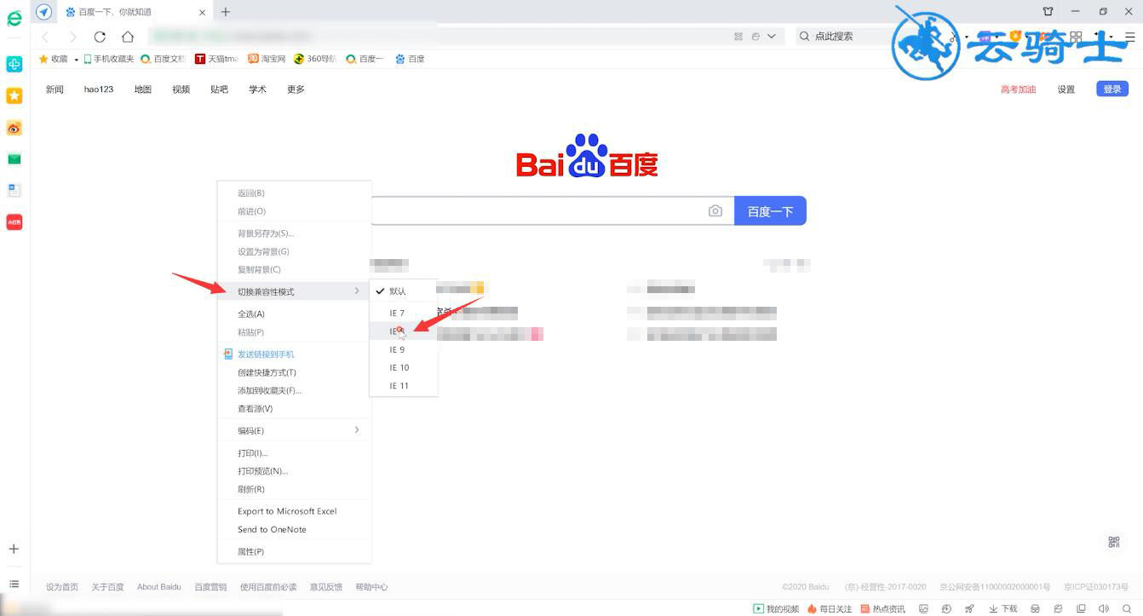1143x616 pixels.
Task: Open the 学术 link
Action: point(257,89)
